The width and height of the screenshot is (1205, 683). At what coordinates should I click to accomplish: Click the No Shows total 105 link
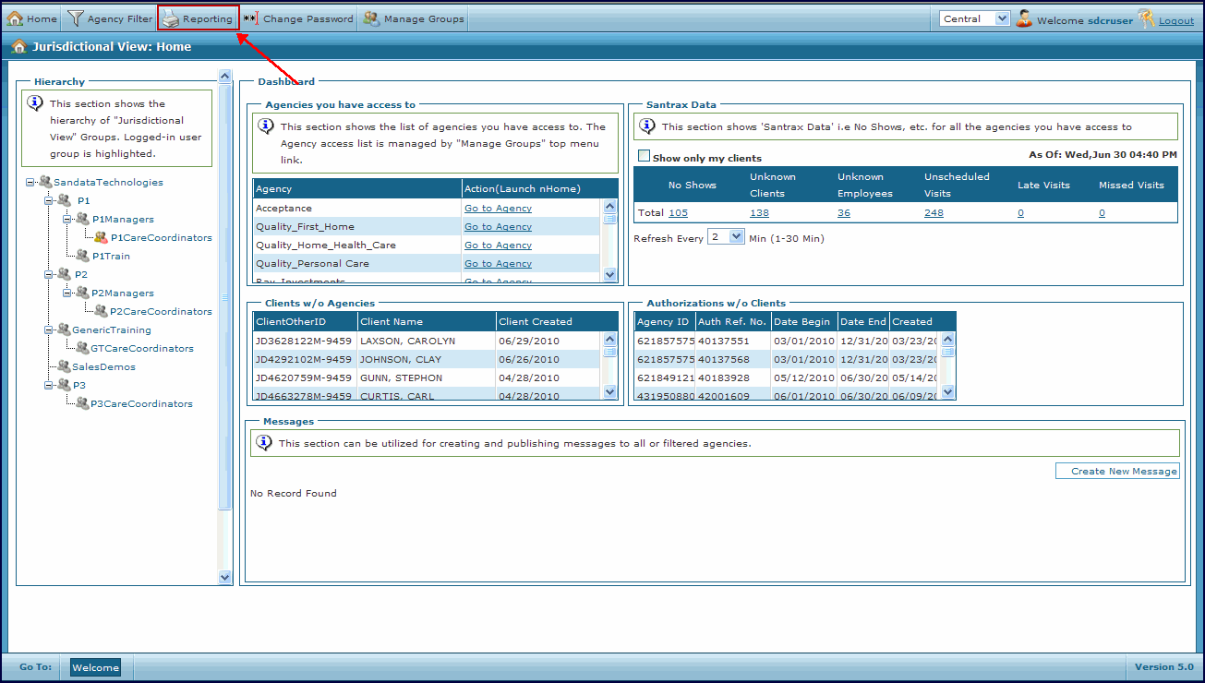coord(678,213)
